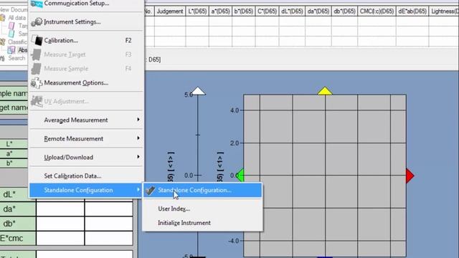Click the b*(D65) column header
This screenshot has width=459, height=258.
244,11
